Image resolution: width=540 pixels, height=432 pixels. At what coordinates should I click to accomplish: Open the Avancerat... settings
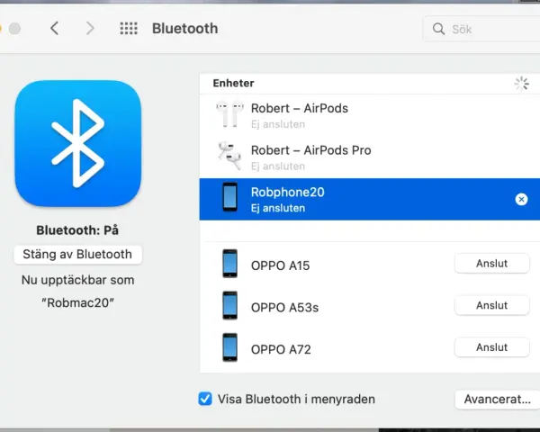tap(498, 400)
